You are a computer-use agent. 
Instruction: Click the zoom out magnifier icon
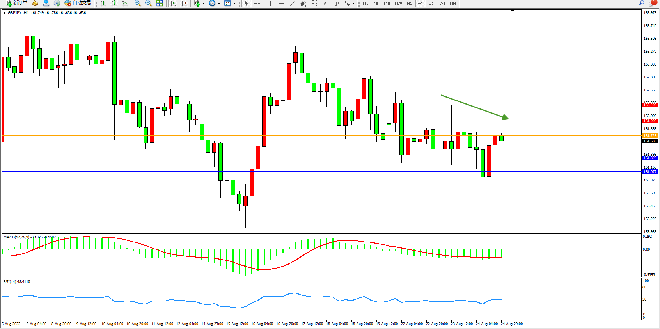[148, 3]
